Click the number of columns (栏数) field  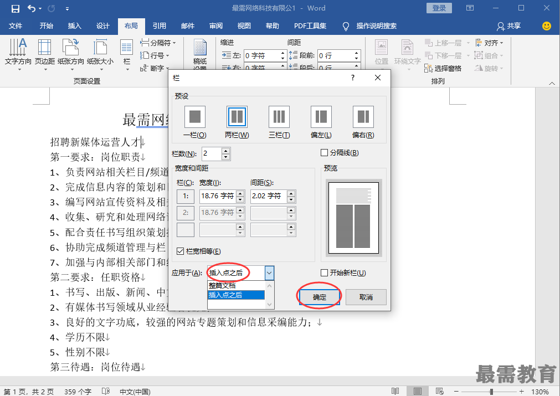coord(212,154)
